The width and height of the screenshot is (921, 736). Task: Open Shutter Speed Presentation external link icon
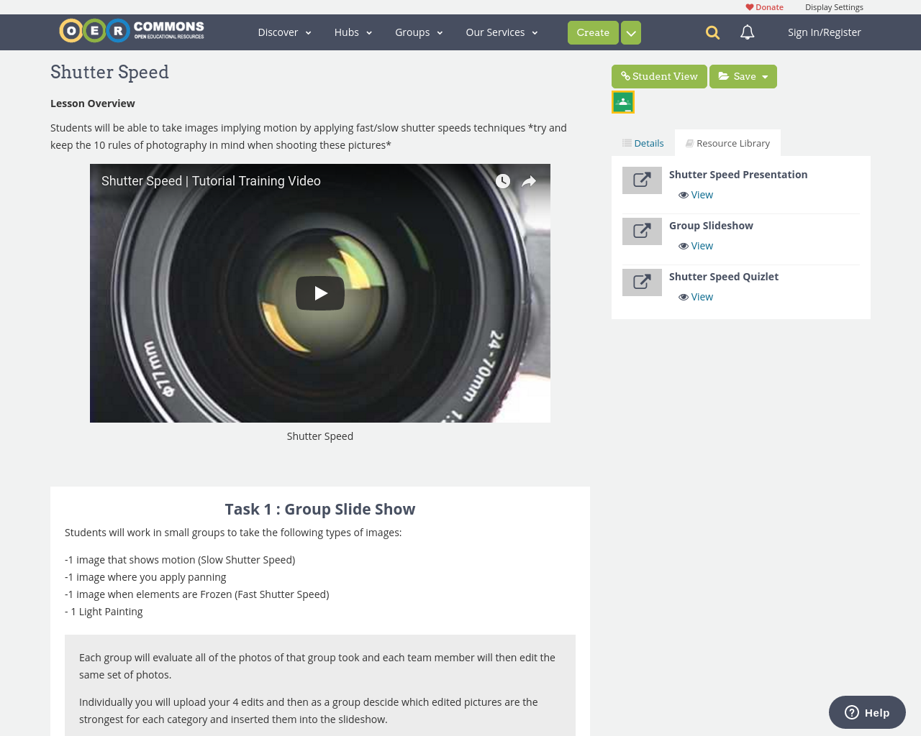tap(642, 178)
